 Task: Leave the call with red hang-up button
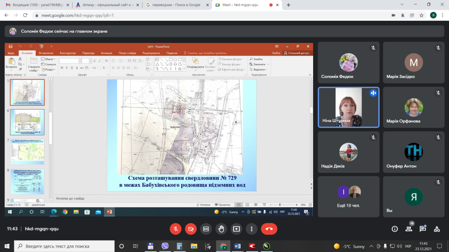point(269,229)
